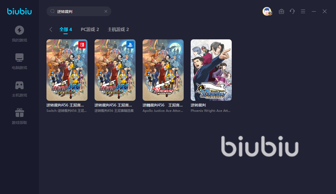
Task: Open the toolbox briefcase icon
Action: tap(281, 11)
